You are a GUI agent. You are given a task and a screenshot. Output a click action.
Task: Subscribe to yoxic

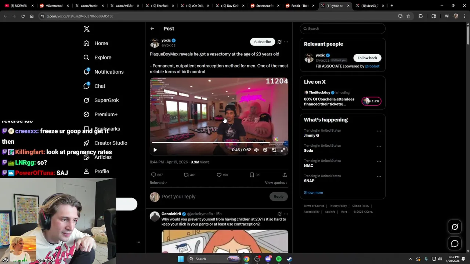coord(263,42)
